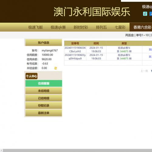The image size is (152, 152).
Task: Open the 极速qk赛 game tab
Action: [58, 27]
